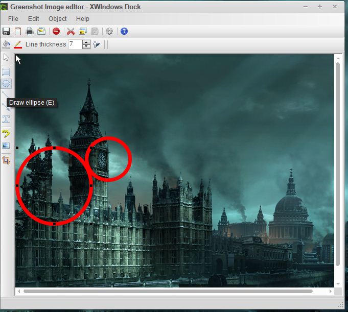Click the red Remove object icon

click(x=56, y=31)
